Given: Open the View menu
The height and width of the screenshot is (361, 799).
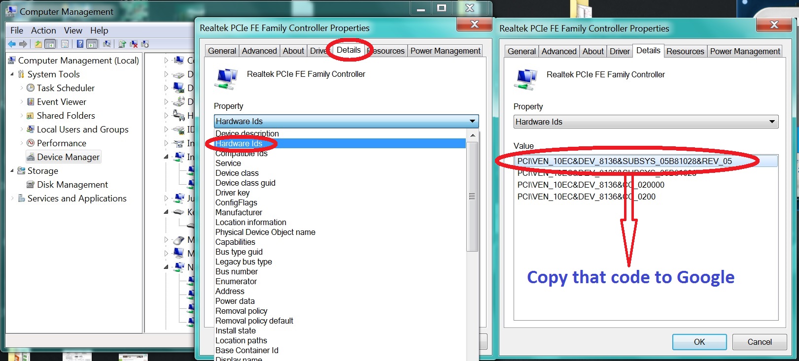Looking at the screenshot, I should [73, 31].
